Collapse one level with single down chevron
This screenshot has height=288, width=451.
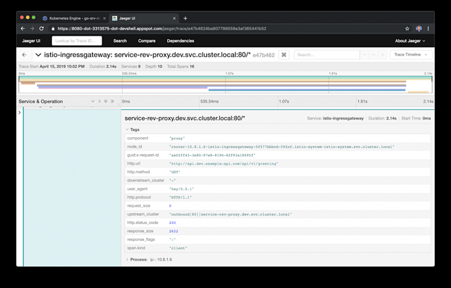[93, 101]
